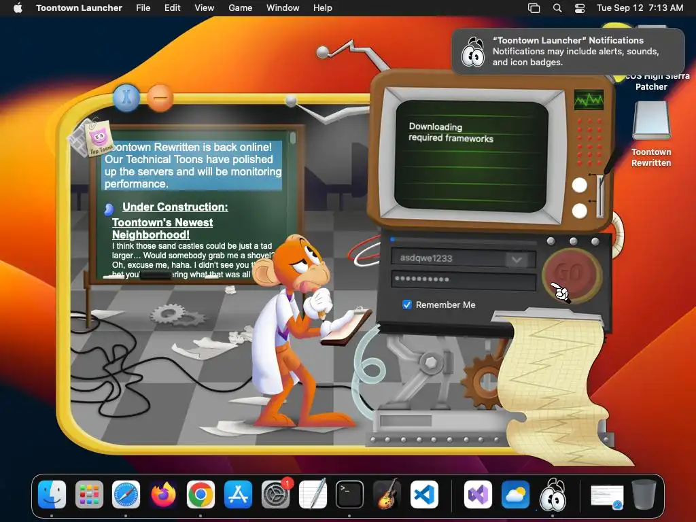Click the highlighted back online news paragraph
Screen dimensions: 696x522
[x=192, y=165]
